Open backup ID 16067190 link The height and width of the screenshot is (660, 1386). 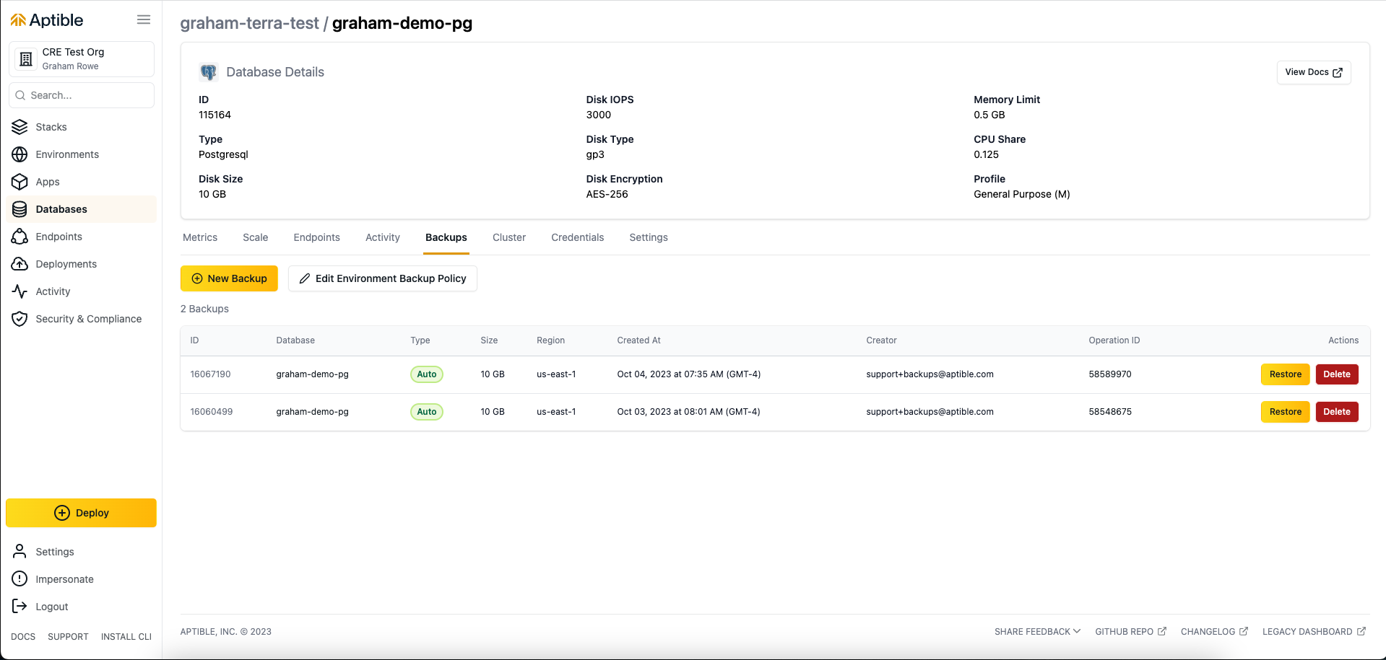point(210,374)
